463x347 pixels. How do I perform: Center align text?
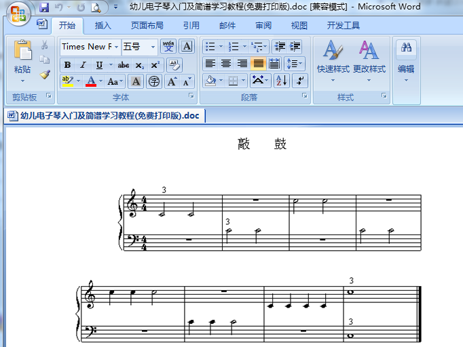click(226, 64)
